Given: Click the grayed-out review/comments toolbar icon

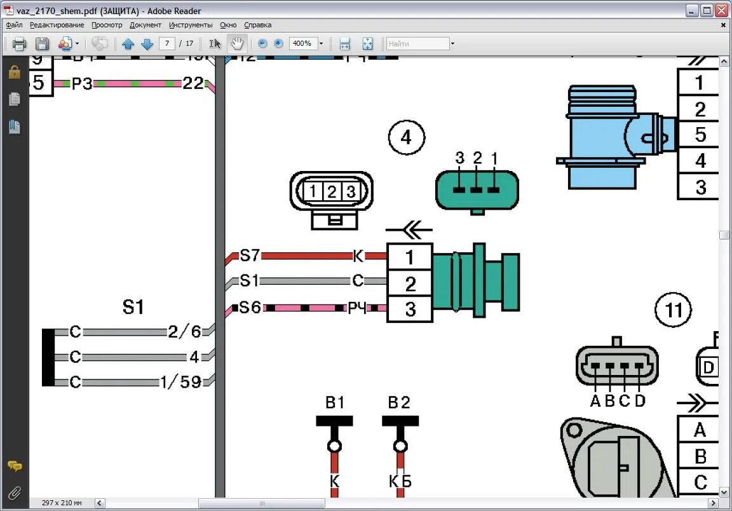Looking at the screenshot, I should coord(99,44).
